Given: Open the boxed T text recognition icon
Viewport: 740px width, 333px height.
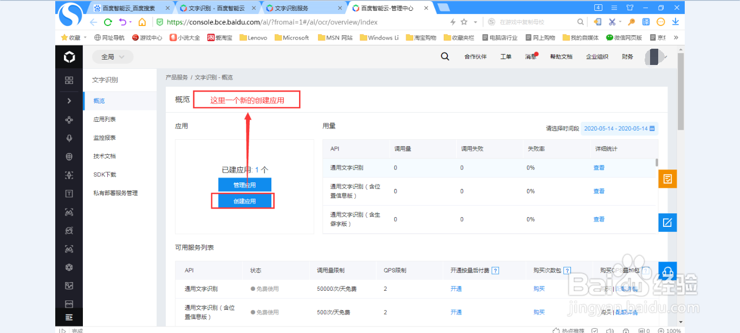Looking at the screenshot, I should [x=69, y=193].
